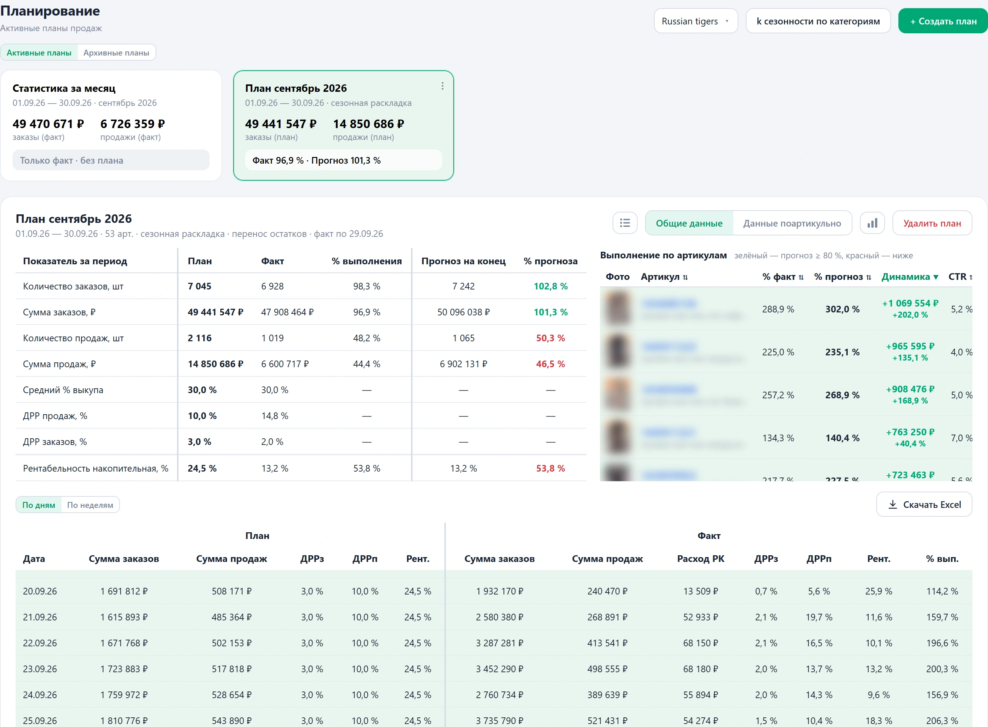
Task: Sort by Артикул column arrows
Action: pyautogui.click(x=685, y=277)
